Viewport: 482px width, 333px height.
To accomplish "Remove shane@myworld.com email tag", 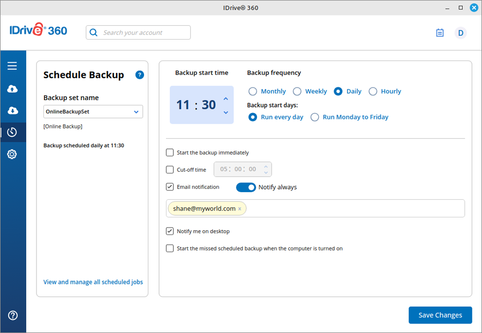I will [240, 209].
